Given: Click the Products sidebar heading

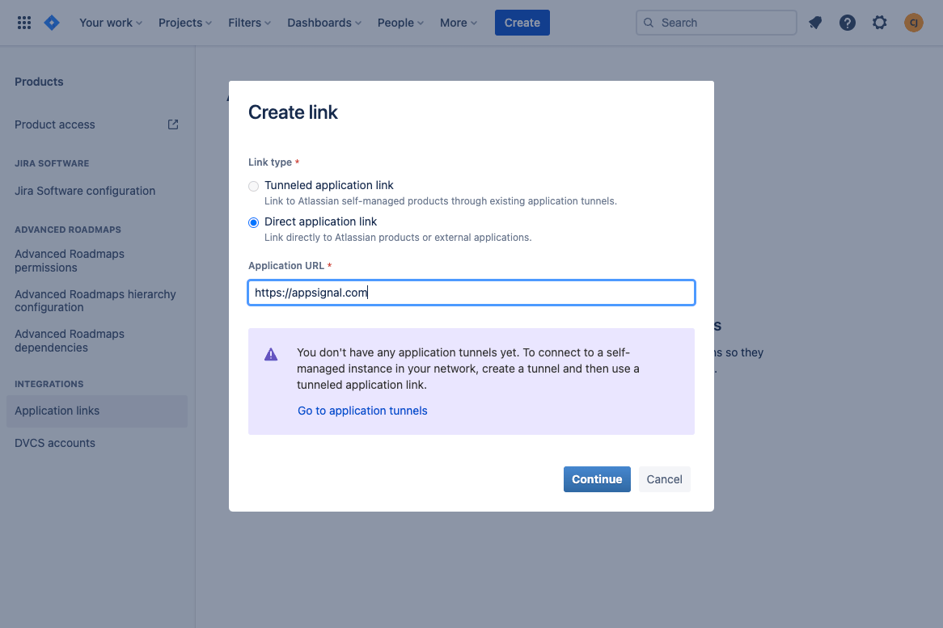Looking at the screenshot, I should (x=39, y=82).
